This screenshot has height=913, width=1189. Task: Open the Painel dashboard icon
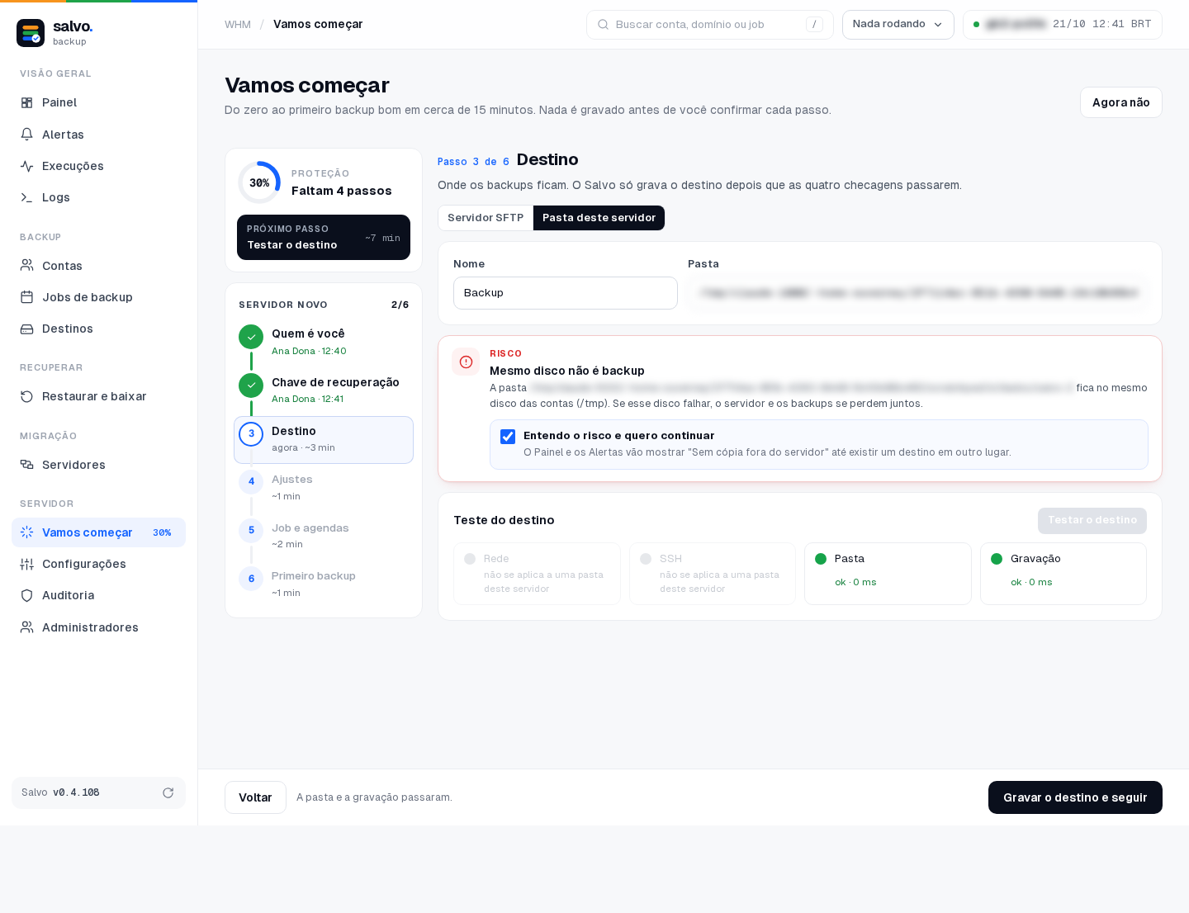pyautogui.click(x=26, y=102)
